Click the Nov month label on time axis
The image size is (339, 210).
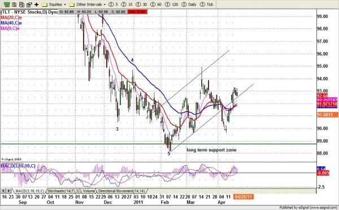click(79, 202)
